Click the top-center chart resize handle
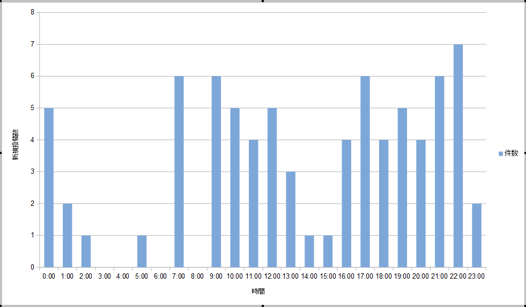This screenshot has width=526, height=307. [263, 1]
